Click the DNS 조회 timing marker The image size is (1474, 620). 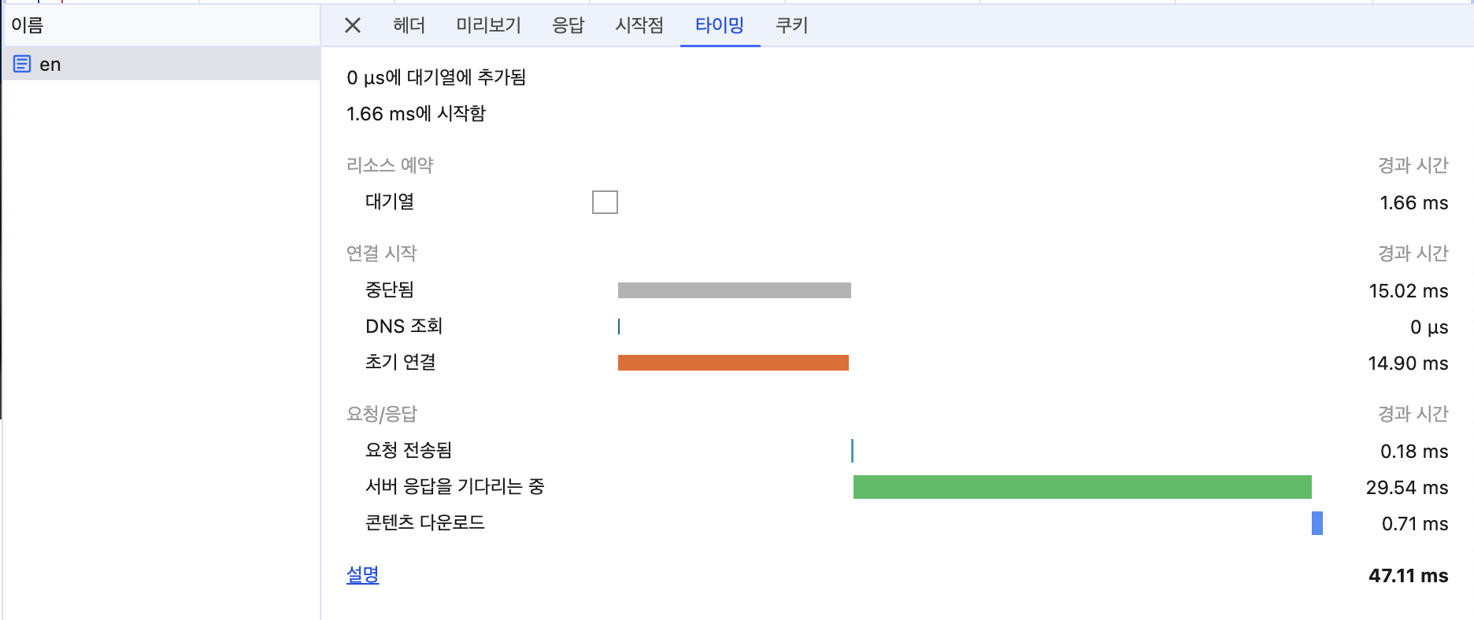[x=619, y=327]
